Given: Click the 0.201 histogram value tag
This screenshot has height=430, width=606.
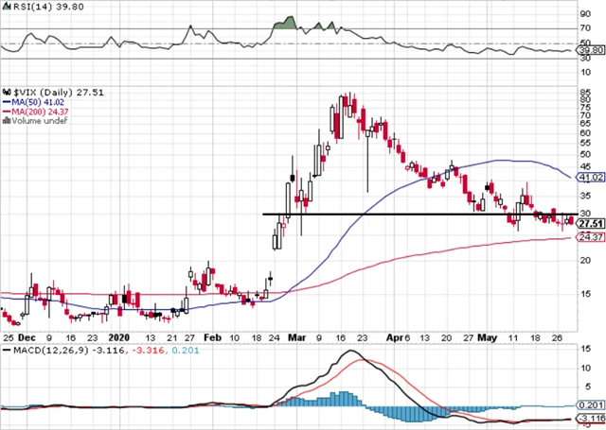Looking at the screenshot, I should pos(591,404).
